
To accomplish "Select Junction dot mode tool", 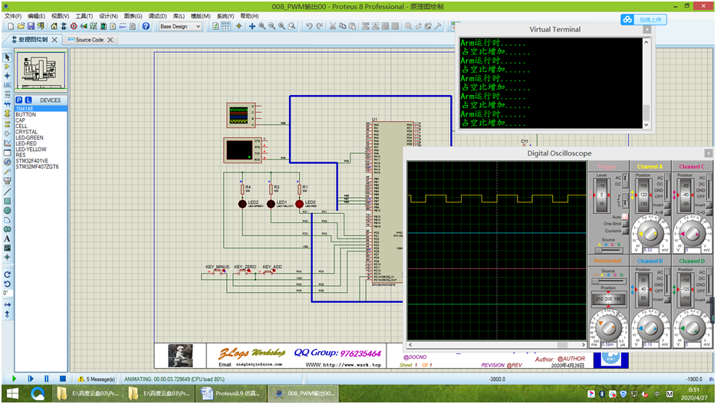I will tap(7, 76).
